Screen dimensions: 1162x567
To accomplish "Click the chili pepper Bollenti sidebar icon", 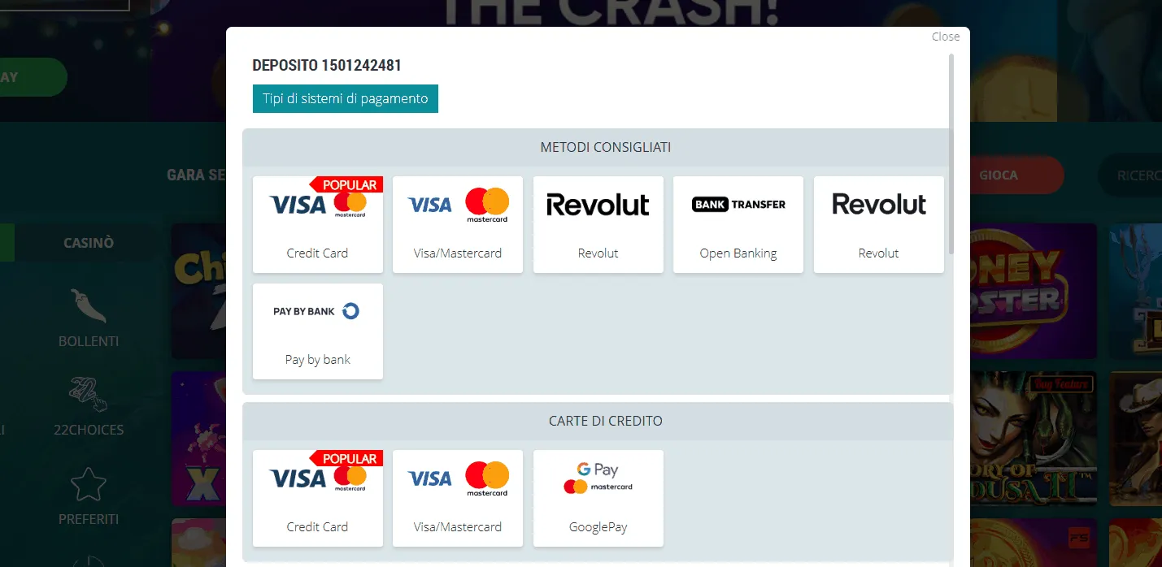I will (x=88, y=306).
